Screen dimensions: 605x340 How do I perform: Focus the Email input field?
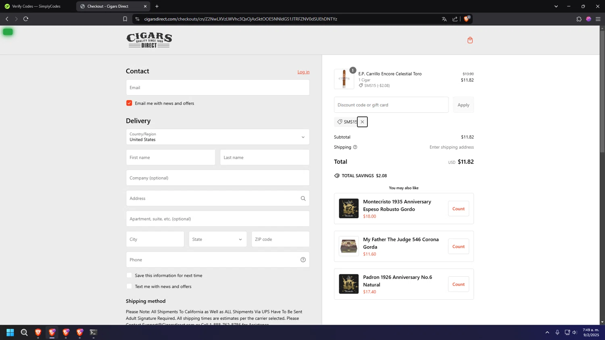218,87
